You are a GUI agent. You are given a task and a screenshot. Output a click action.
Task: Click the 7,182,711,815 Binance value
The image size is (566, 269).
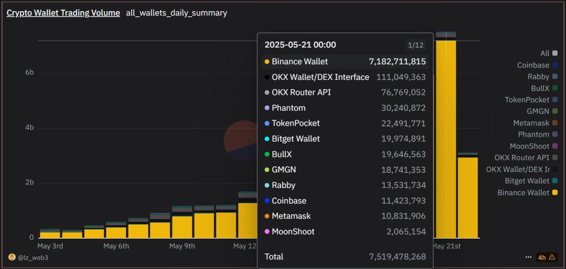point(397,62)
